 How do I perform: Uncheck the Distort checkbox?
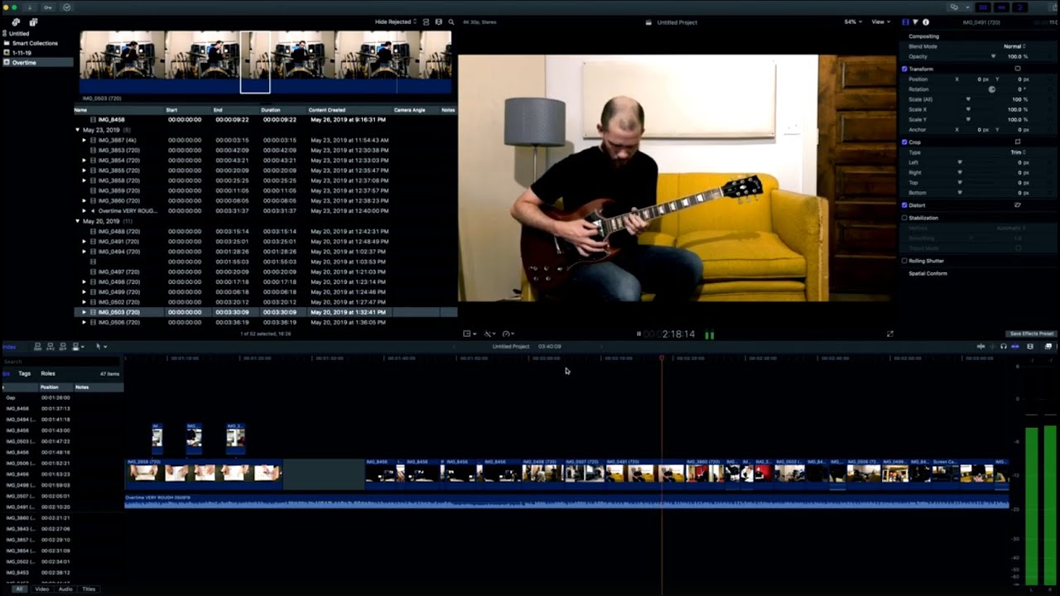904,205
